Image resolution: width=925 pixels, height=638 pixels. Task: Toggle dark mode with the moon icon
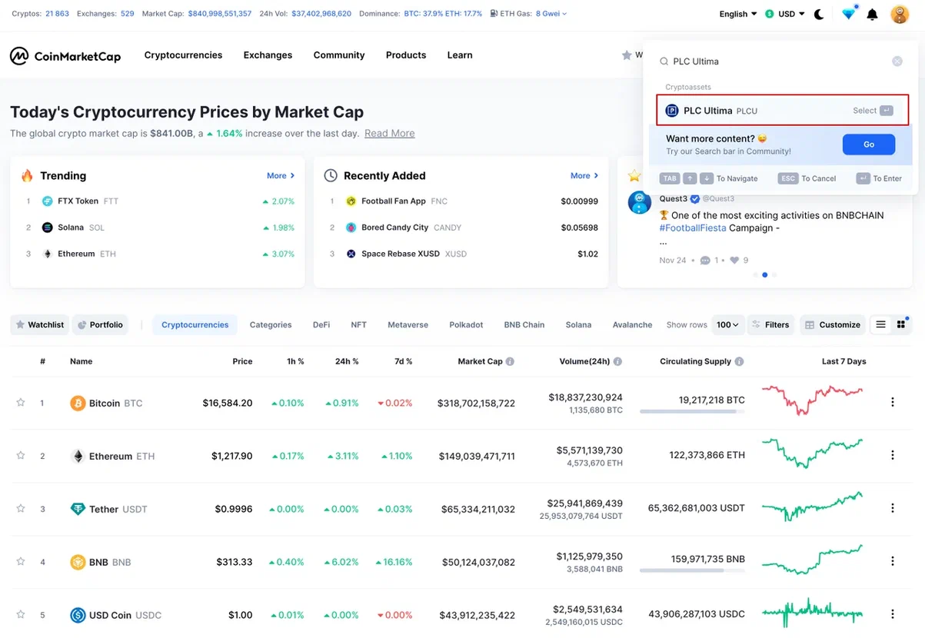(819, 14)
